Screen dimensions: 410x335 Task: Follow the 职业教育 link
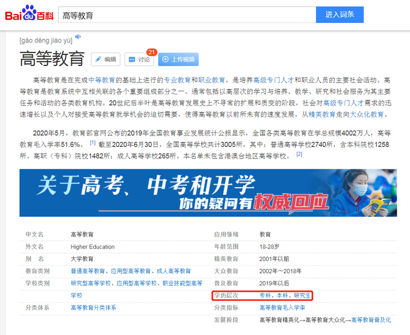click(212, 80)
